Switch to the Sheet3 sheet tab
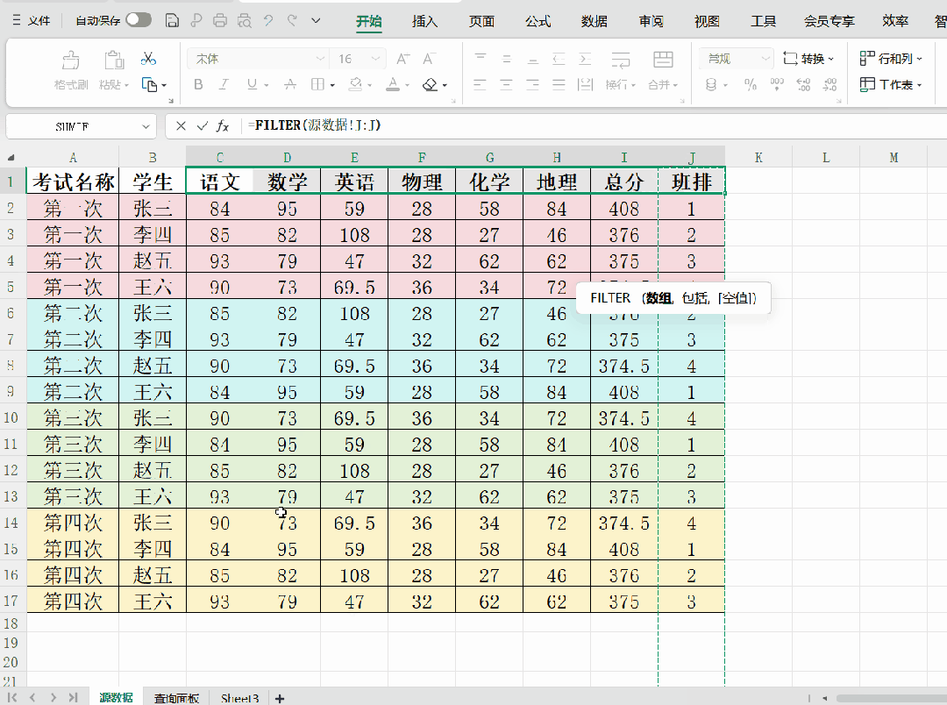This screenshot has width=947, height=705. point(239,698)
